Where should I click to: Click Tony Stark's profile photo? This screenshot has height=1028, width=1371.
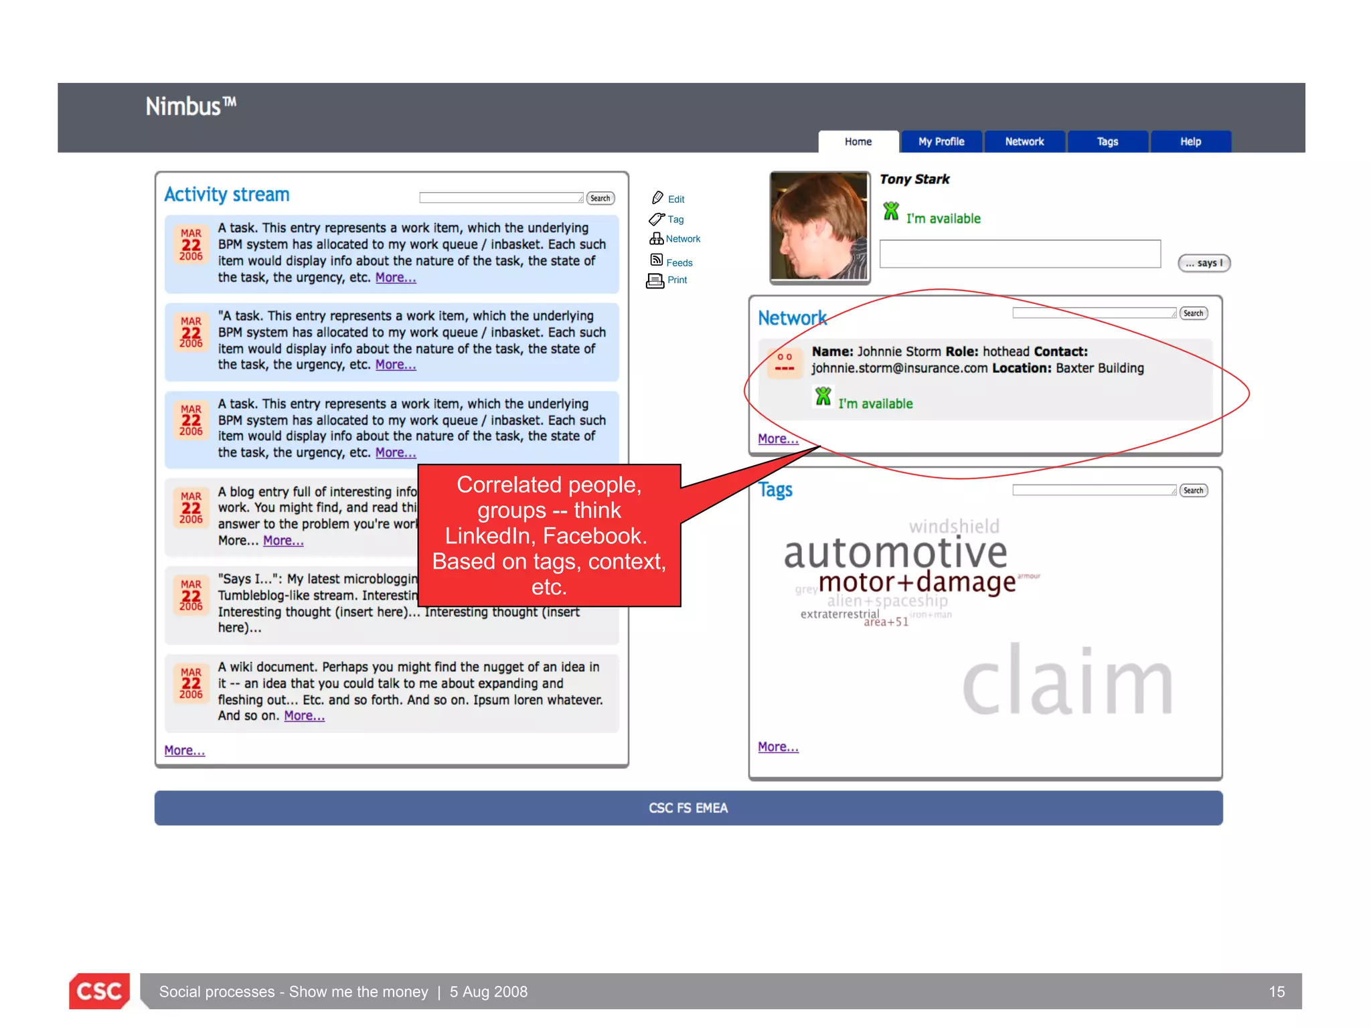click(819, 227)
